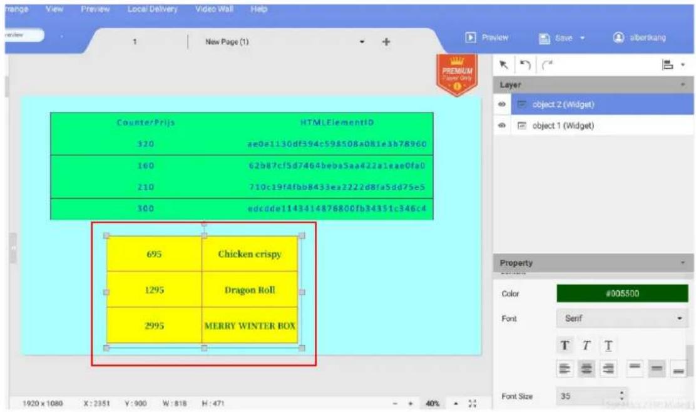Toggle italic text formatting
The height and width of the screenshot is (412, 696).
click(586, 345)
